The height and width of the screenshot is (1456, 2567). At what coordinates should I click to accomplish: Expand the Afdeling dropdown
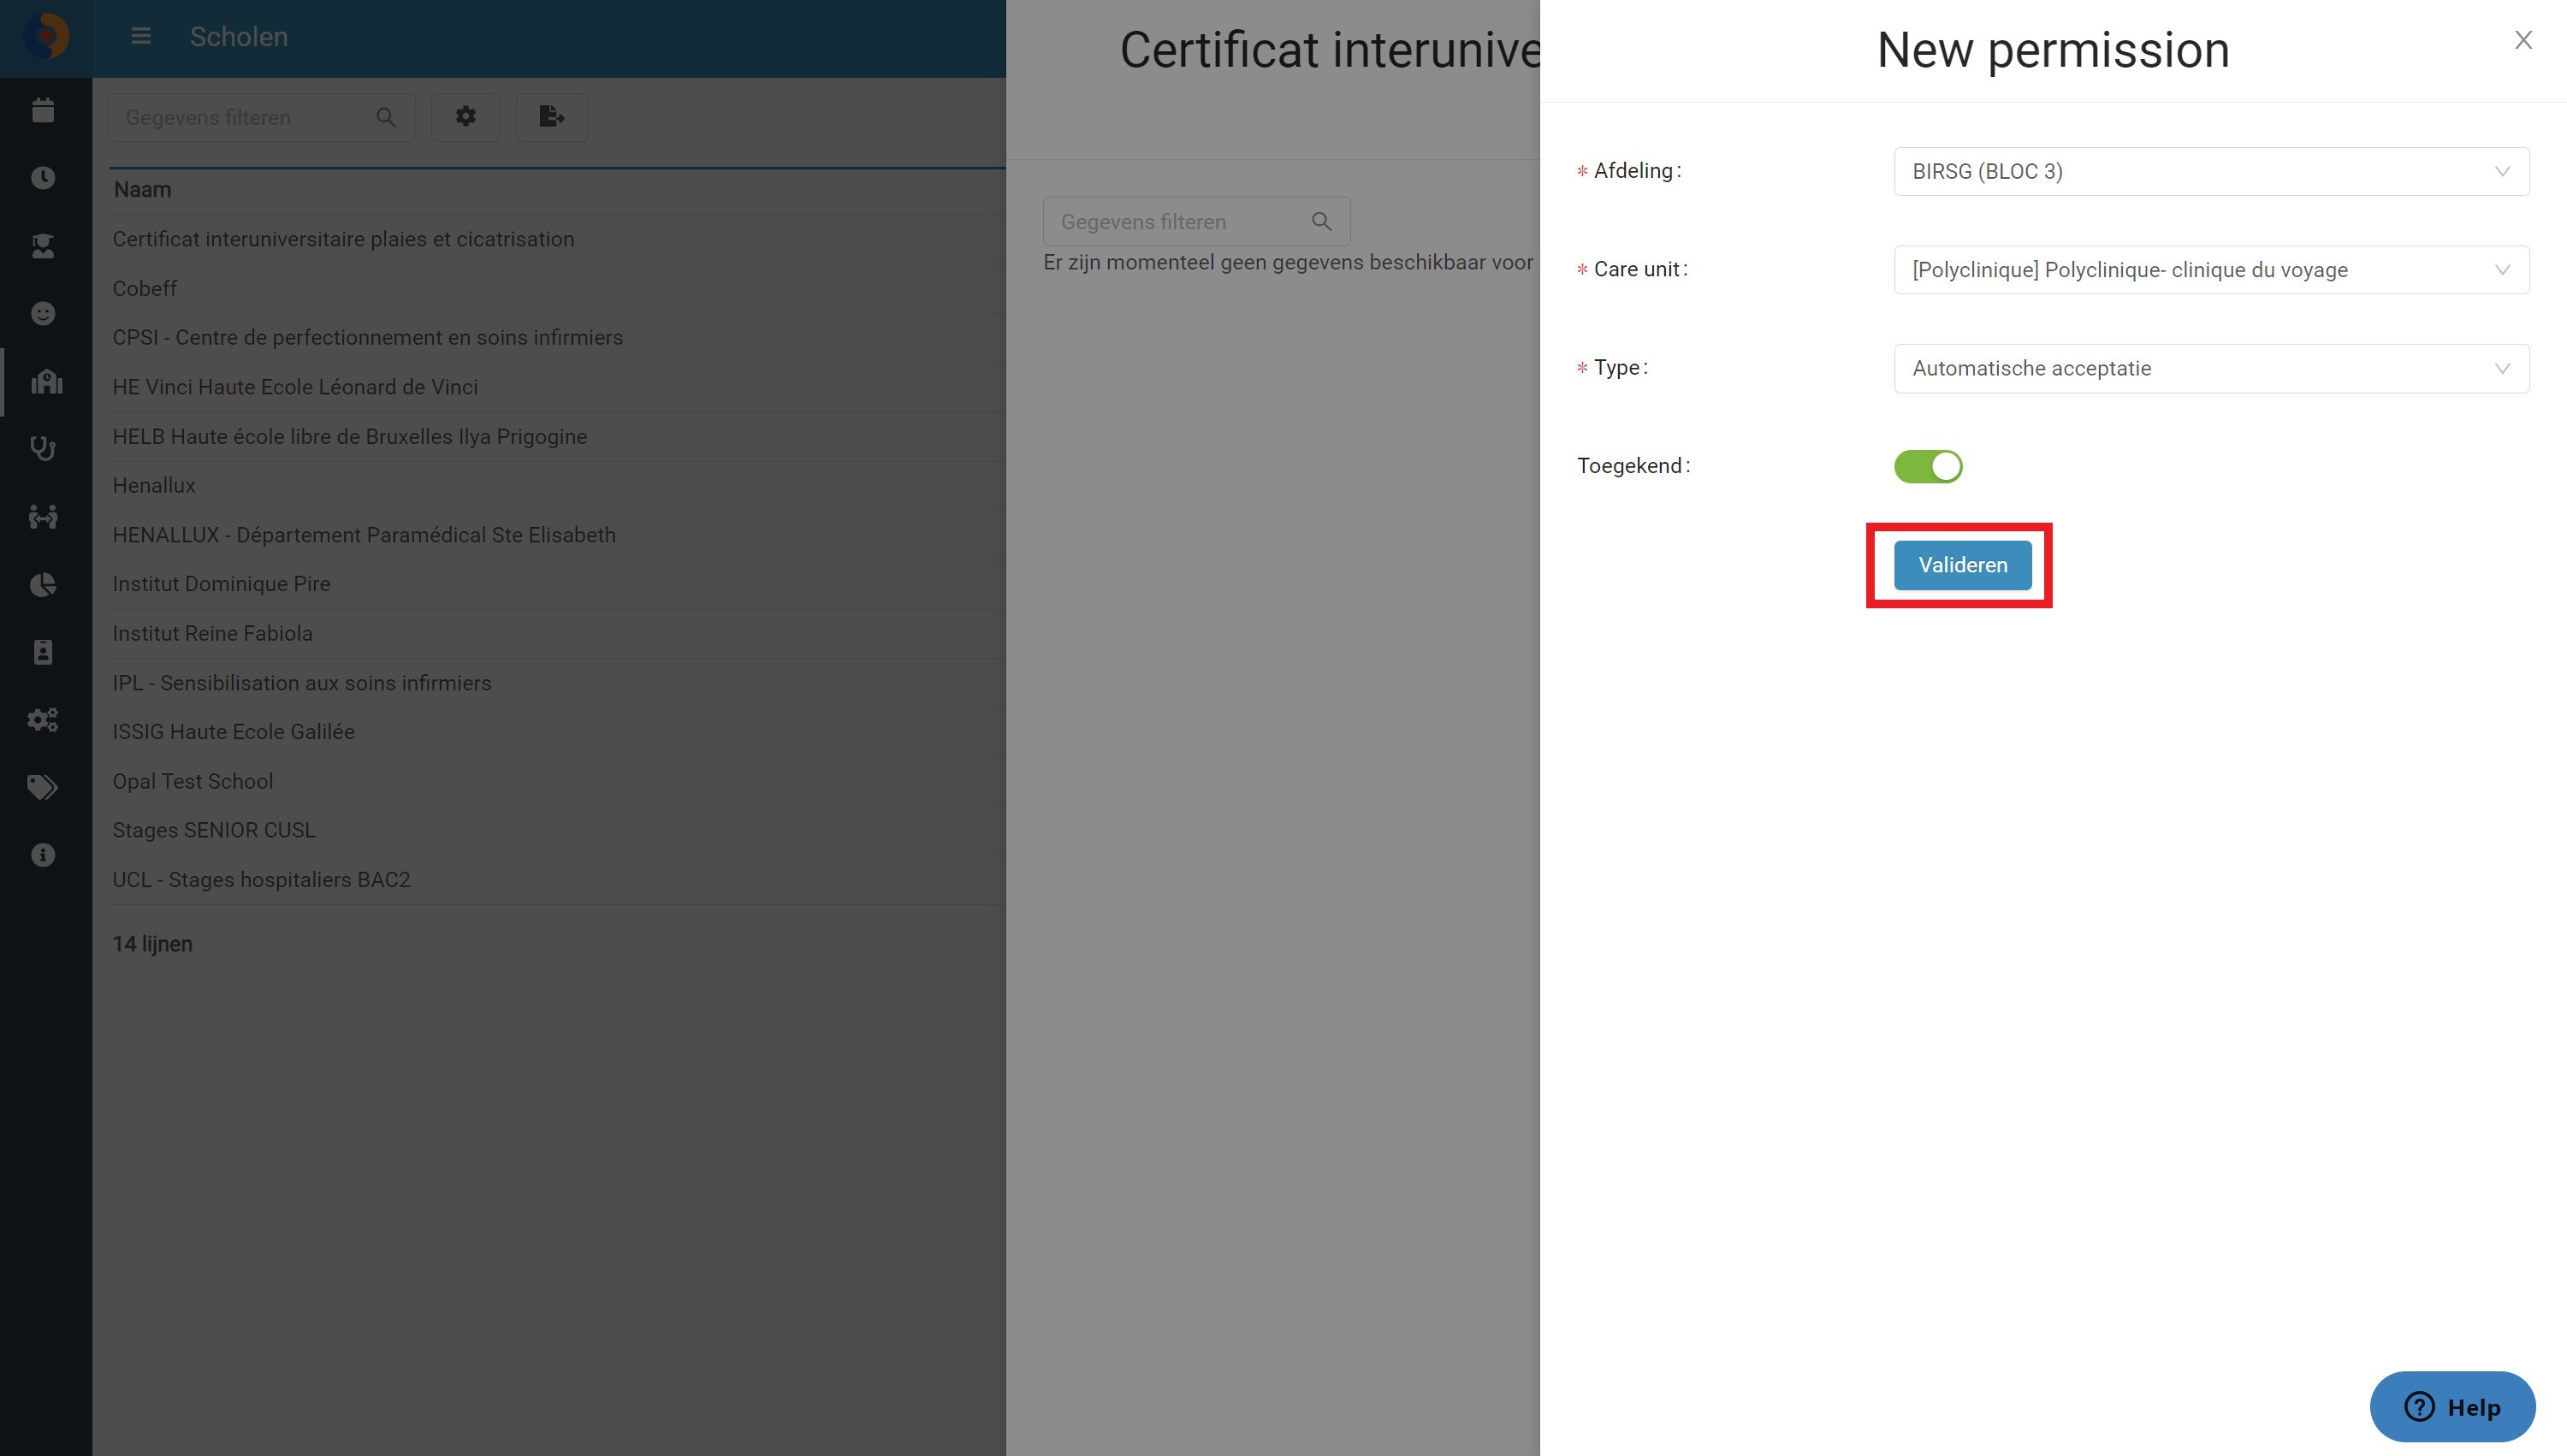point(2211,171)
